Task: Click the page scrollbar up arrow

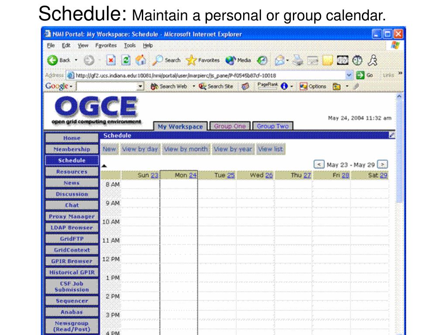Action: [399, 96]
